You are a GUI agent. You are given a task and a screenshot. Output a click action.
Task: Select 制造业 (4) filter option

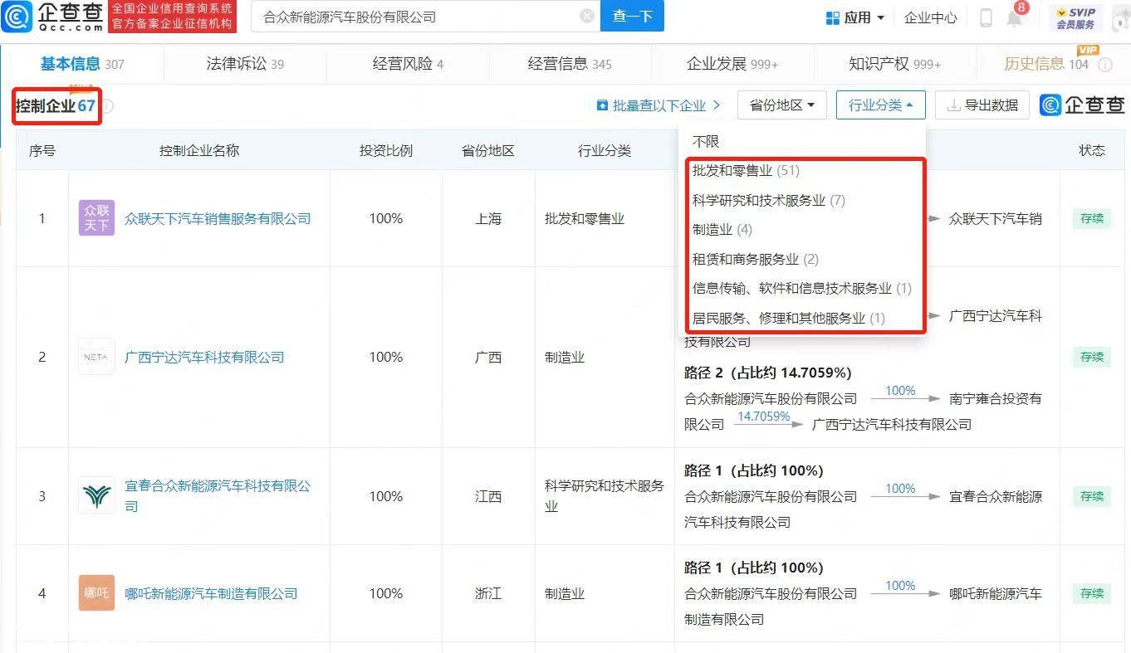pyautogui.click(x=722, y=229)
